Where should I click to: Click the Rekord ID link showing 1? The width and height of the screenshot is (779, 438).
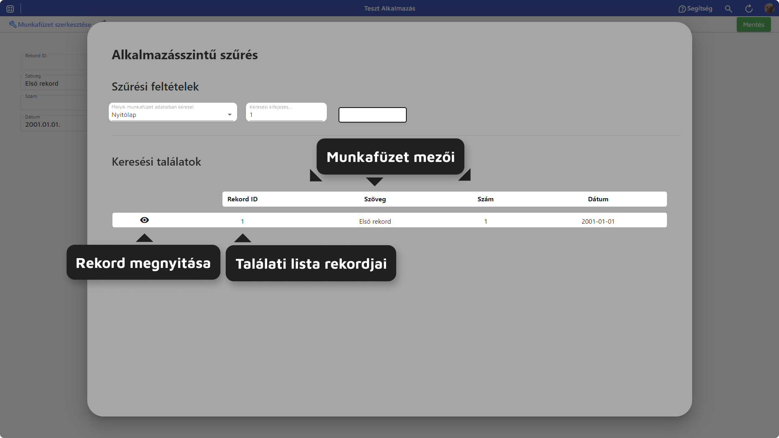tap(242, 221)
